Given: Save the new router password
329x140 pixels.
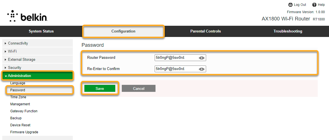Looking at the screenshot, I should 100,88.
